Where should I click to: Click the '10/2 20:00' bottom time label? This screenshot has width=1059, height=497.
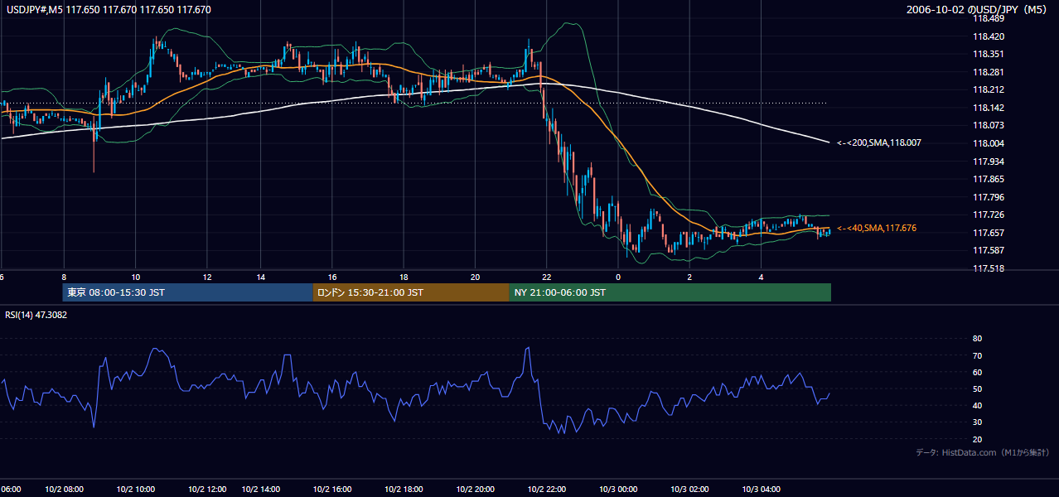(x=475, y=489)
